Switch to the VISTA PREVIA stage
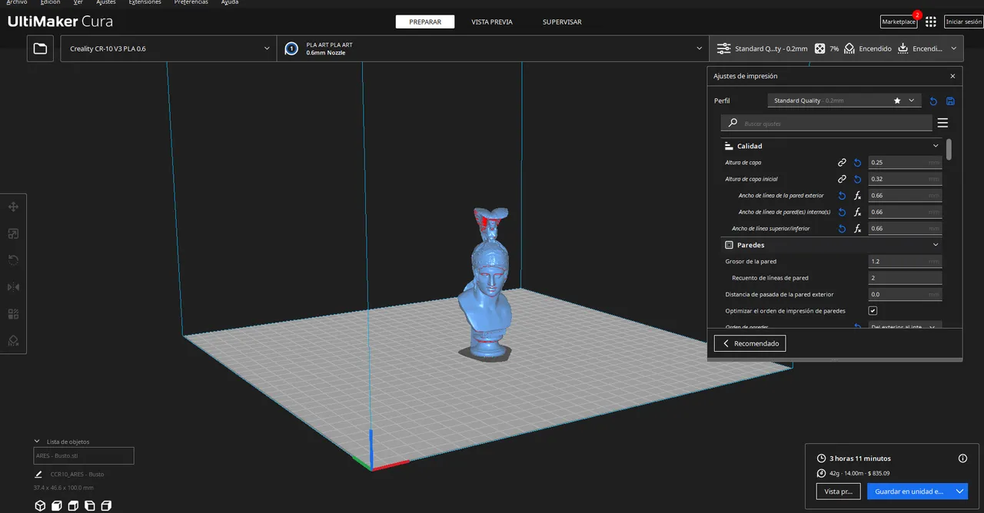 click(492, 22)
